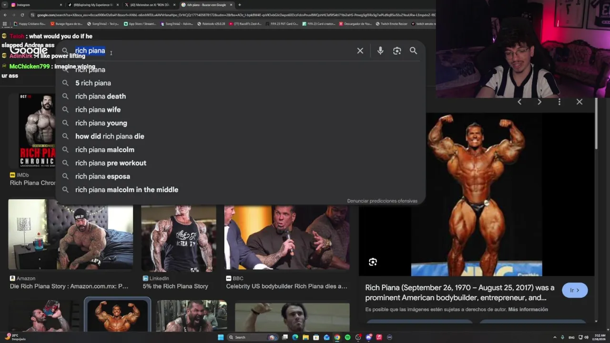This screenshot has height=343, width=610.
Task: Open Spotify from taskbar
Action: [347, 337]
